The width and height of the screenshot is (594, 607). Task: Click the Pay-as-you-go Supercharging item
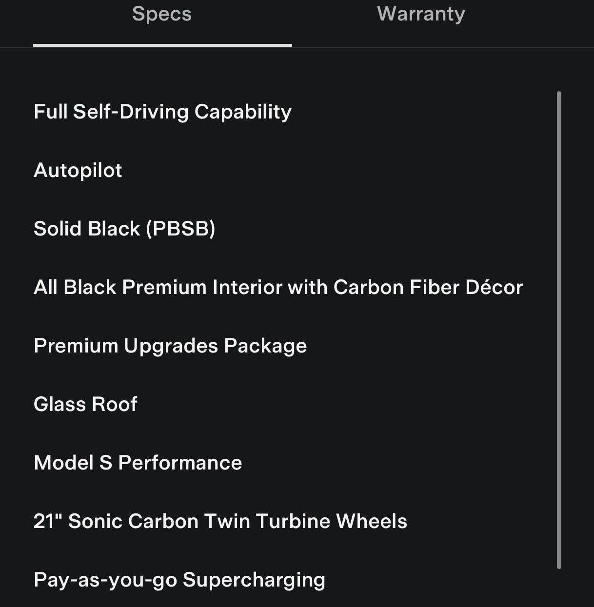tap(179, 580)
